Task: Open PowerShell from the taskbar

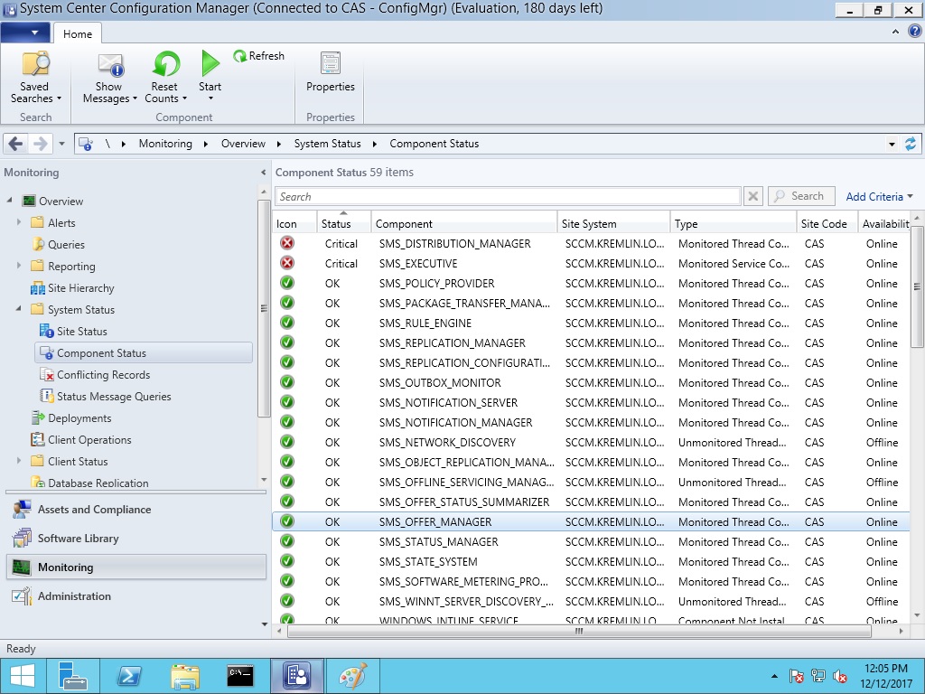Action: coord(129,676)
